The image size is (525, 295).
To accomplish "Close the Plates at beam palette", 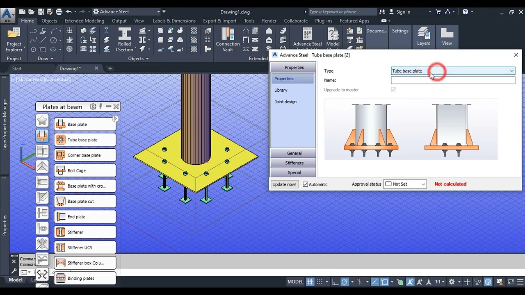I will tap(116, 107).
